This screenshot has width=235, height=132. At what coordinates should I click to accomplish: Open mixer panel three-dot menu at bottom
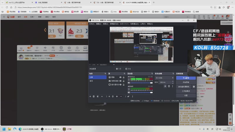[x=132, y=97]
